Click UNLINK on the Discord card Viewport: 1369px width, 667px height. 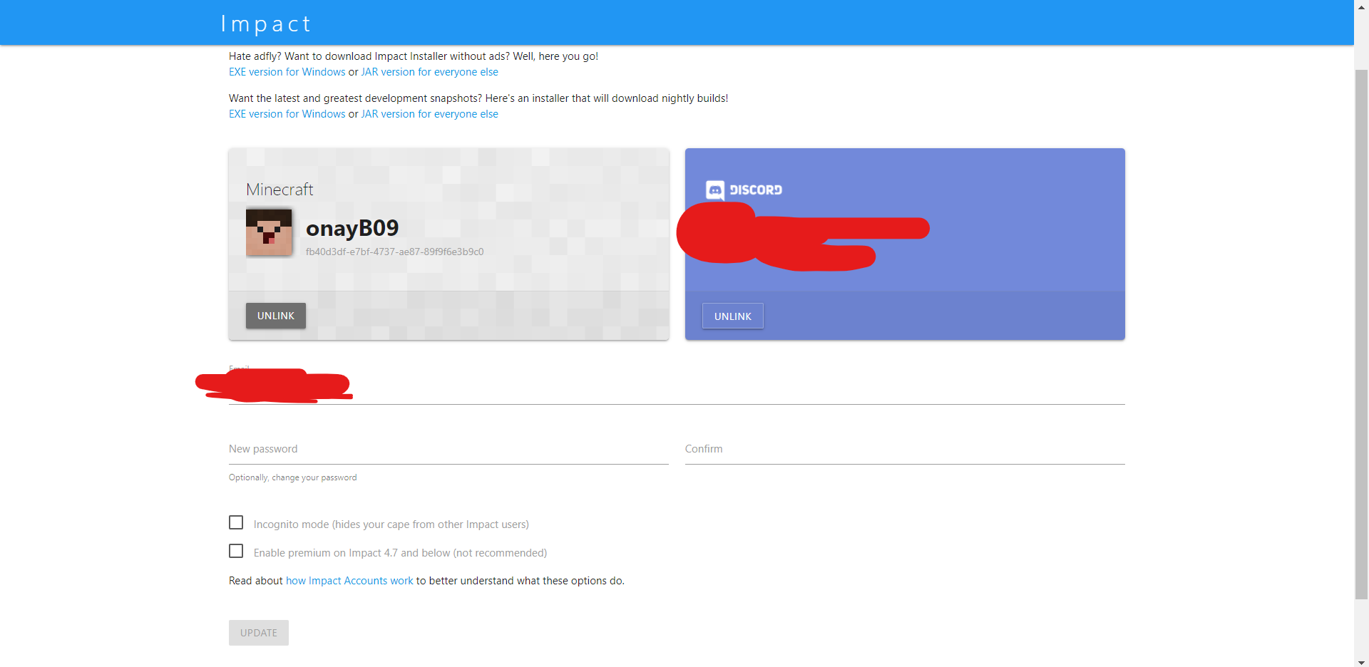tap(732, 316)
